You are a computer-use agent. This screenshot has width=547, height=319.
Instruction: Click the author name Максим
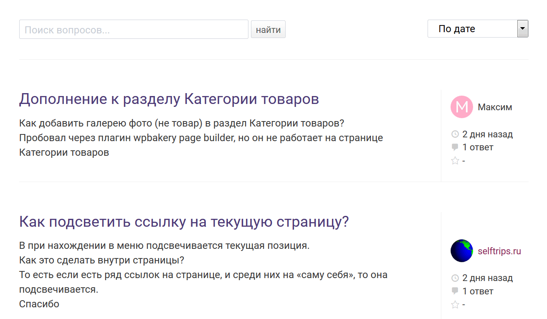495,107
